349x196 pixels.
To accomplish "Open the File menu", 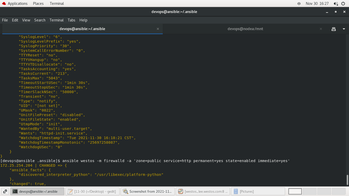I will 5,20.
